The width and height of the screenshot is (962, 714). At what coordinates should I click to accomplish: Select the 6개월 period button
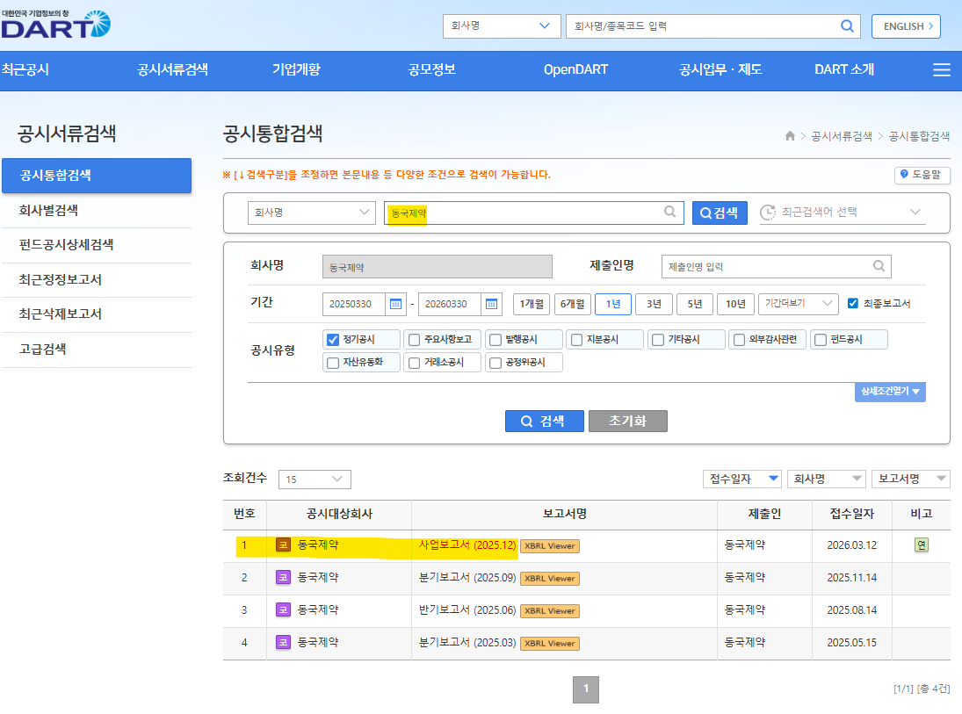point(573,304)
